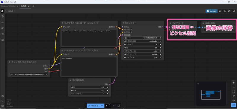Toggle the minimap button
Viewport: 237px width, 109px height.
point(233,105)
